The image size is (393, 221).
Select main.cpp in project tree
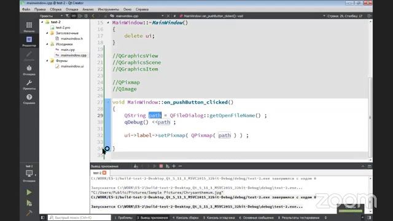[x=68, y=50]
